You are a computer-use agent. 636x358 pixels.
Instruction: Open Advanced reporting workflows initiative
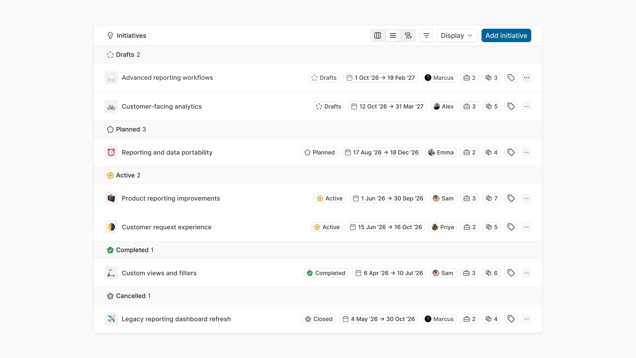click(x=167, y=78)
